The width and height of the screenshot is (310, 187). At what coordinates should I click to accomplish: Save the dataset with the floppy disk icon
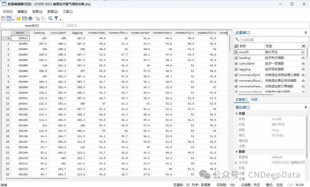click(x=24, y=19)
